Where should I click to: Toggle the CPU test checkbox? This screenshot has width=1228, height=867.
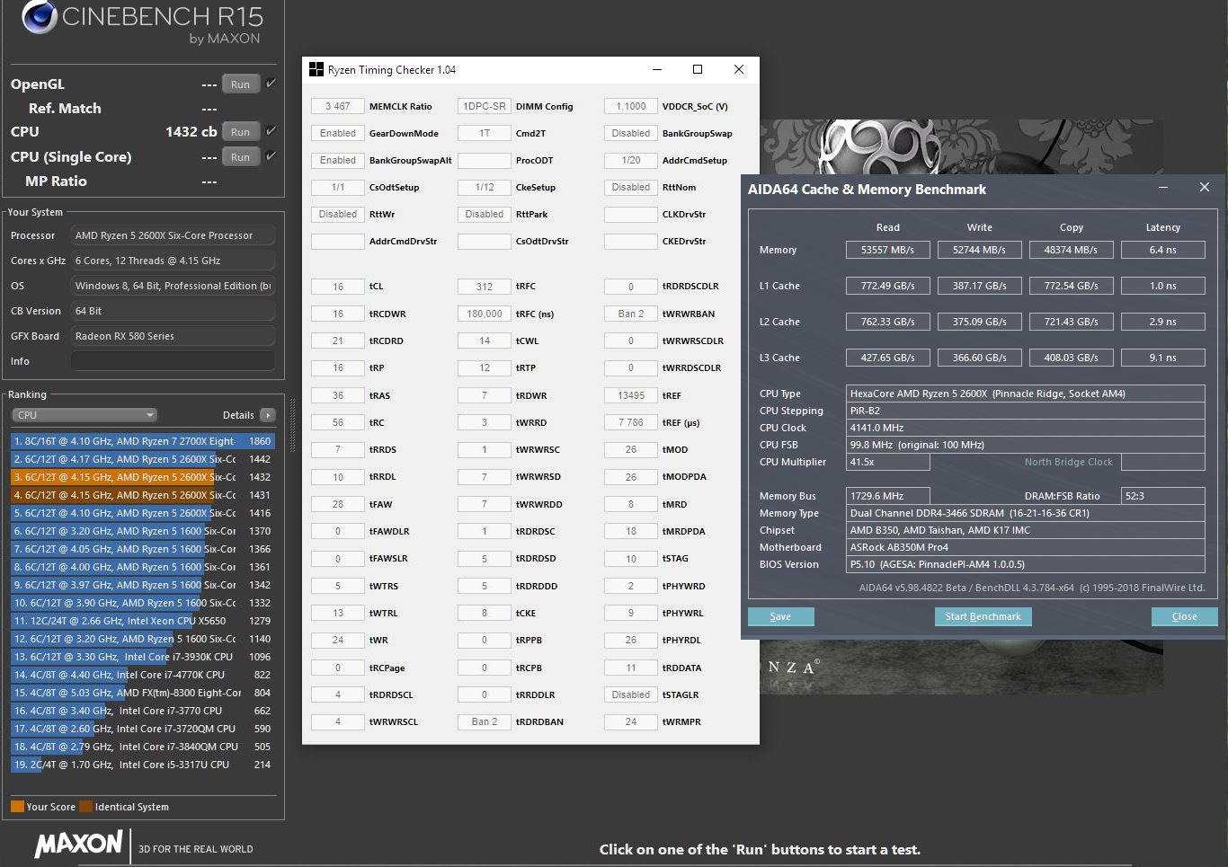(x=271, y=131)
